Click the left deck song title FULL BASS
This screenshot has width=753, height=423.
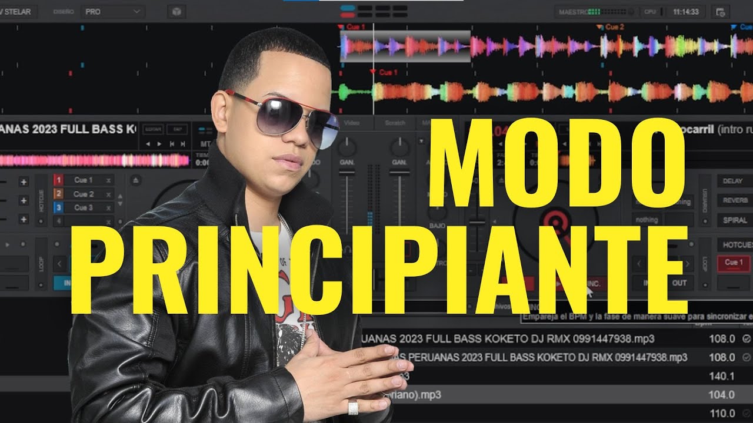[68, 129]
